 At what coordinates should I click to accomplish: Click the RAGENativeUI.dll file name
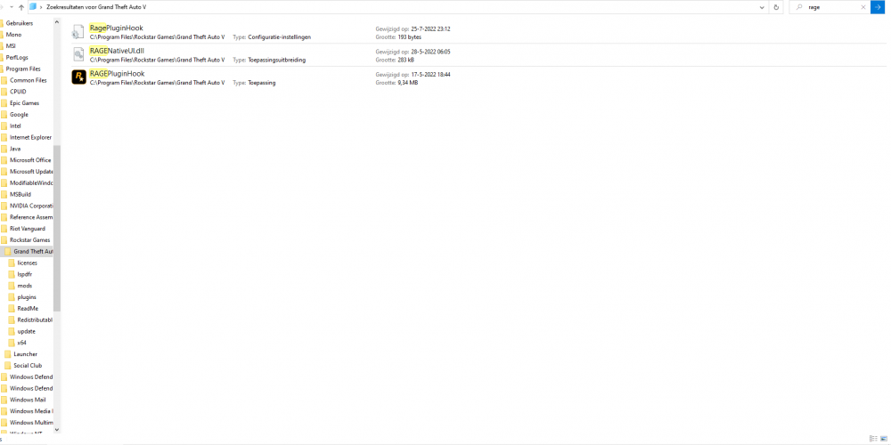(117, 51)
